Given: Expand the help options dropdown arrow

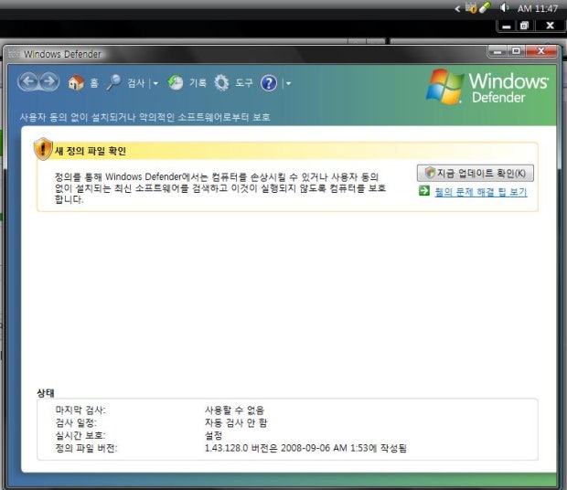Looking at the screenshot, I should tap(288, 83).
